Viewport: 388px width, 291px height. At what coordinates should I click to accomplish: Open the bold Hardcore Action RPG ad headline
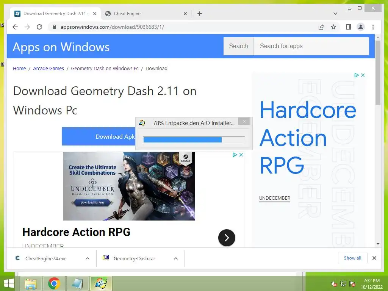76,232
